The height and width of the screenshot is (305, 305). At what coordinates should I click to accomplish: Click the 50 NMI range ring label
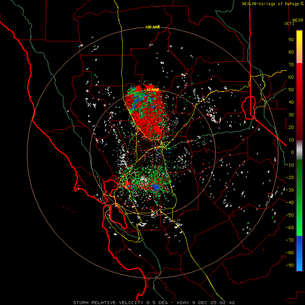(x=152, y=90)
